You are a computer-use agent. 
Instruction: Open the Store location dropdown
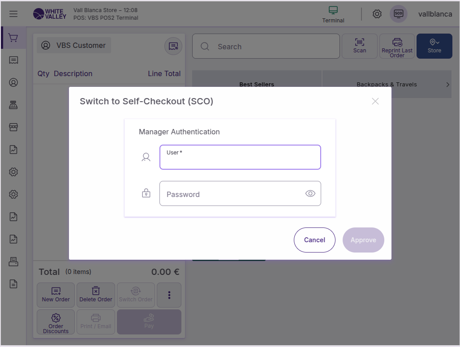[434, 46]
